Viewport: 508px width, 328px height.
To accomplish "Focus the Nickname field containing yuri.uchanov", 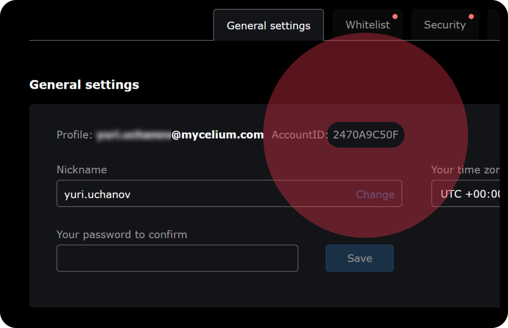I will (x=205, y=194).
